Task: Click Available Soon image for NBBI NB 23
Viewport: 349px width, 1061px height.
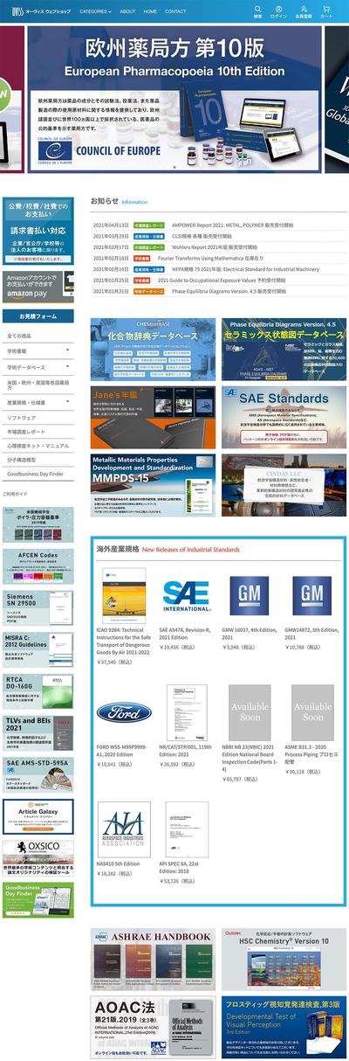Action: (249, 712)
